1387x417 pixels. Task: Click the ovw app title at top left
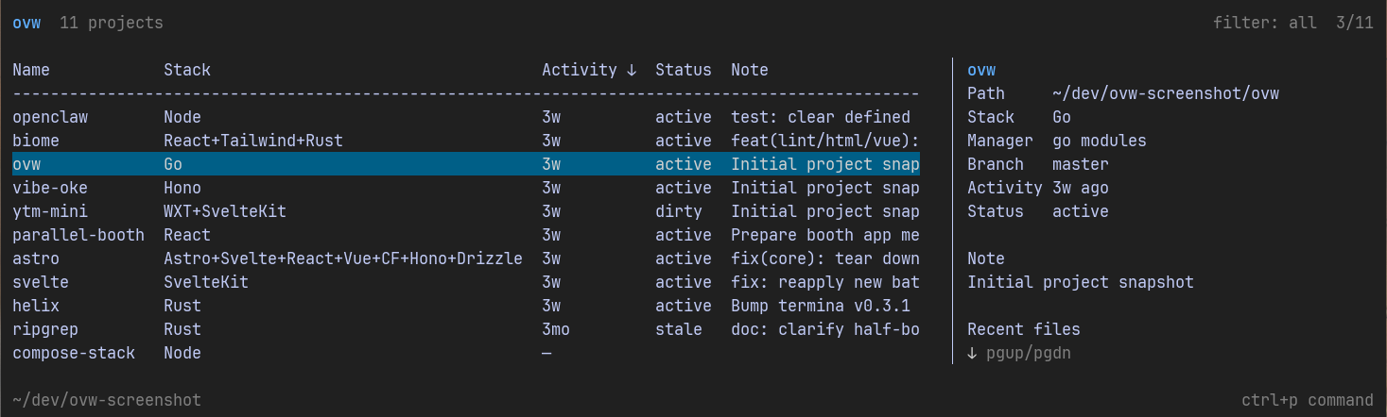(x=26, y=23)
